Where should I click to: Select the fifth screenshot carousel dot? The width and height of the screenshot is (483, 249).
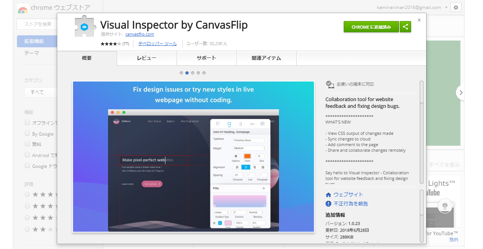pyautogui.click(x=204, y=73)
